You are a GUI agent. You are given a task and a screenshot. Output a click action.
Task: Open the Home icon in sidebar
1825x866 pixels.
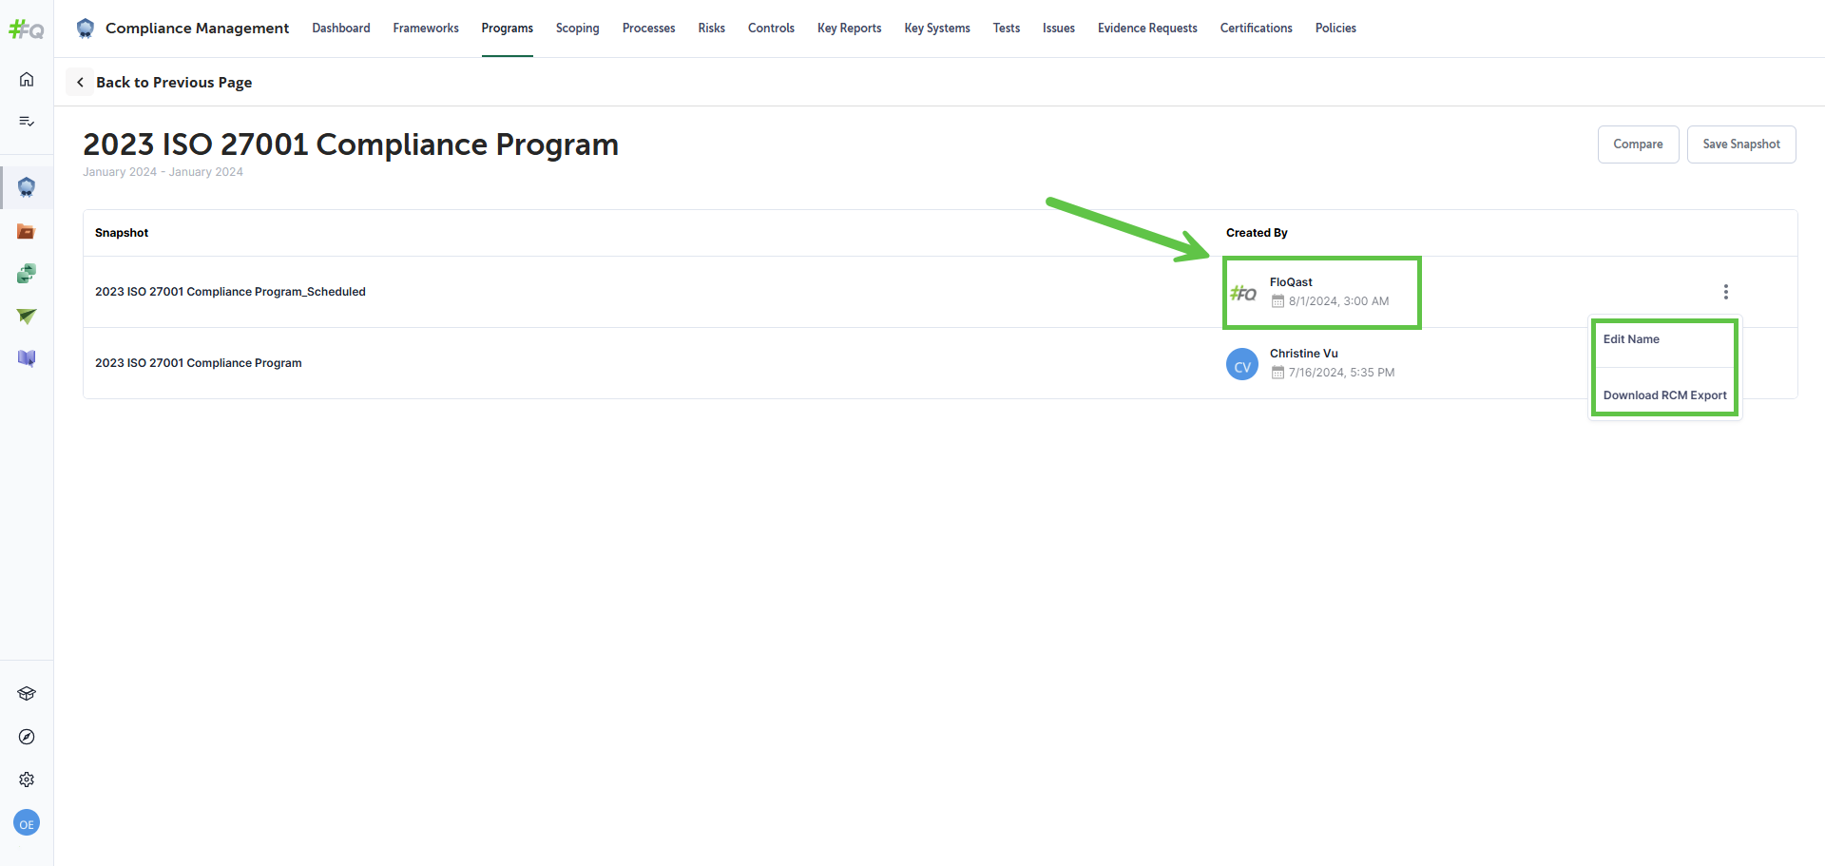pyautogui.click(x=27, y=79)
